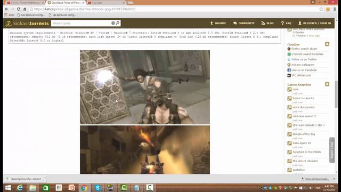Click the browser Reload button

(19, 9)
